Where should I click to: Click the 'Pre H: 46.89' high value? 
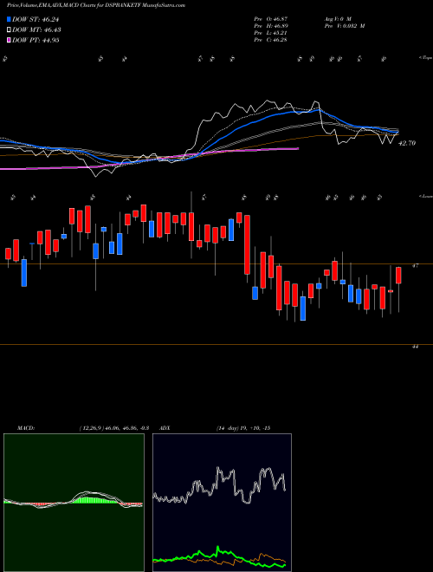271,26
